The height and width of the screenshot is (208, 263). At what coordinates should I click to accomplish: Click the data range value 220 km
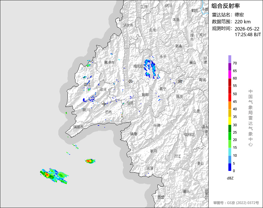(x=242, y=22)
